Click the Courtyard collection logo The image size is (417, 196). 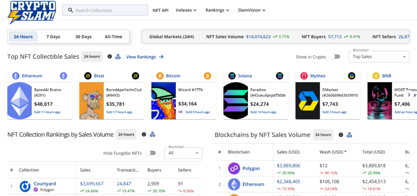click(25, 187)
